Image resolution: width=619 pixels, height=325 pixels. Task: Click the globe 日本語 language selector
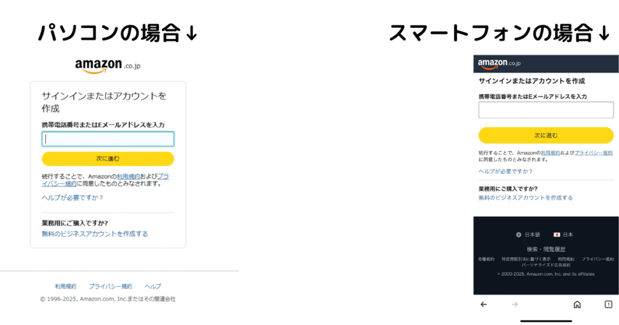(x=528, y=234)
